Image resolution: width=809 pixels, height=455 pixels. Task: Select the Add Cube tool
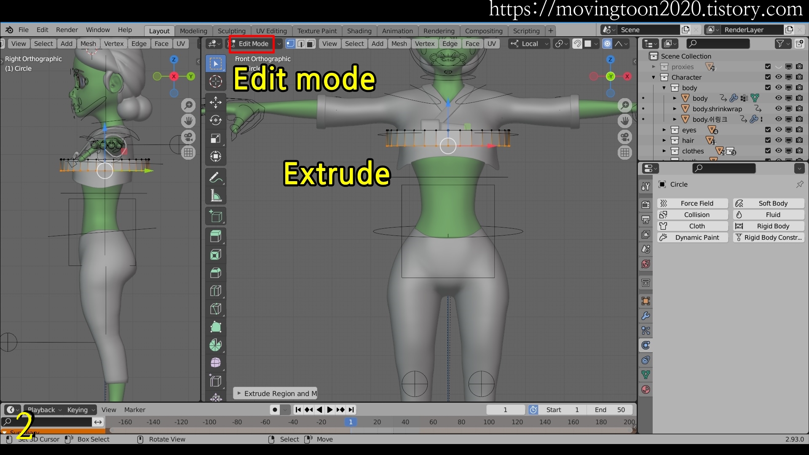216,216
